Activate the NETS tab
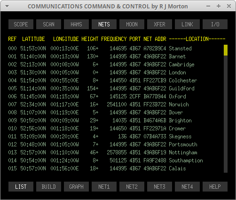236x200 pixels. point(104,24)
